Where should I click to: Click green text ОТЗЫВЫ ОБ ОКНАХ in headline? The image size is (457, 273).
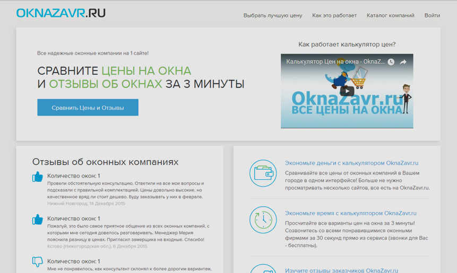(x=106, y=84)
